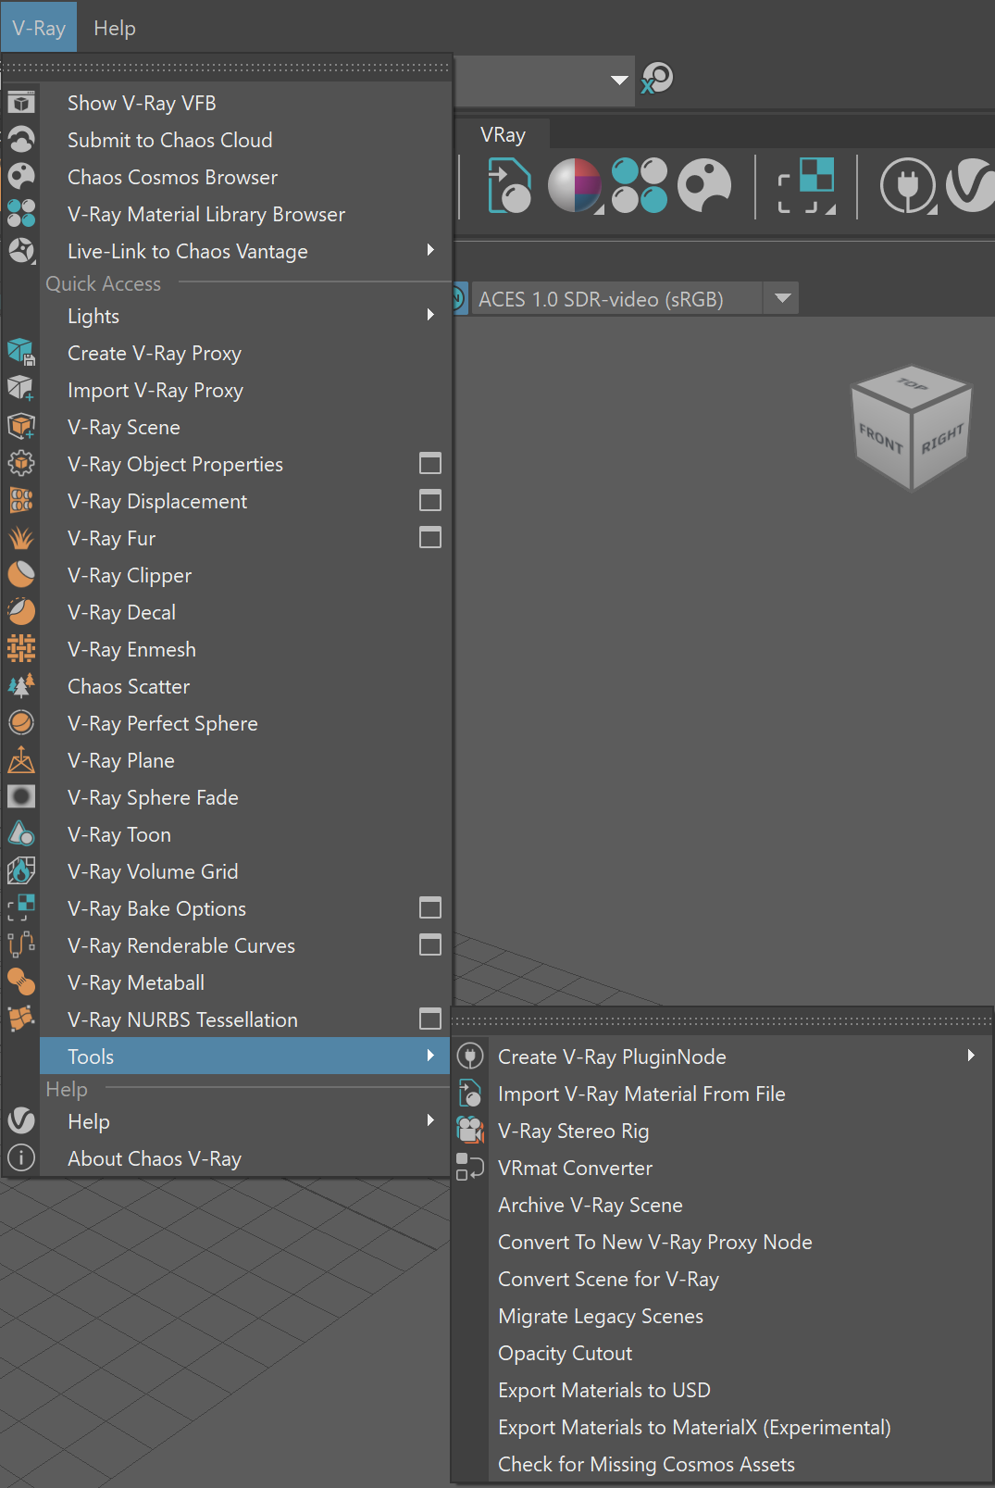
Task: Click the V-Ray Metaball icon
Action: tap(21, 982)
